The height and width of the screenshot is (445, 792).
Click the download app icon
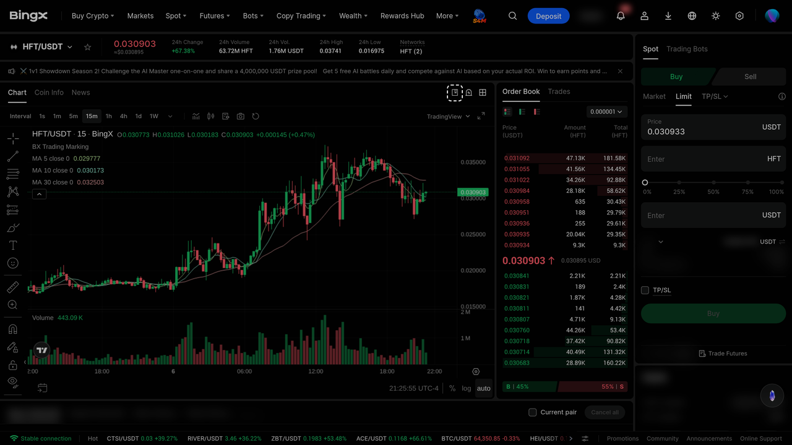click(668, 16)
